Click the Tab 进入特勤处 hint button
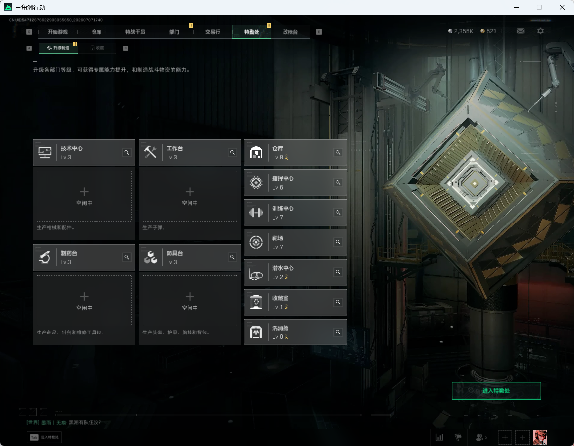 point(44,437)
